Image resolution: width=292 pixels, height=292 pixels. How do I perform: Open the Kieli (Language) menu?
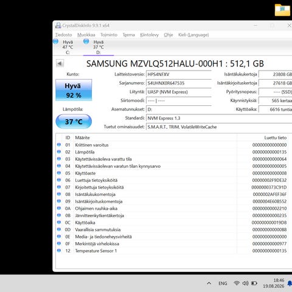point(193,35)
